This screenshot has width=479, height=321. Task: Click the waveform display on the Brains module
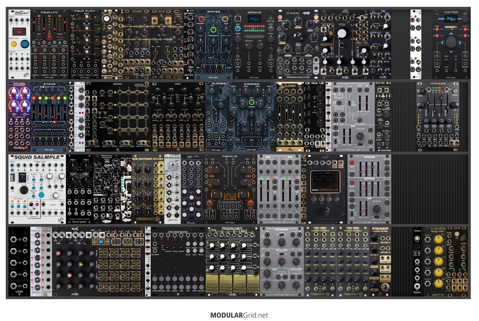[x=254, y=19]
